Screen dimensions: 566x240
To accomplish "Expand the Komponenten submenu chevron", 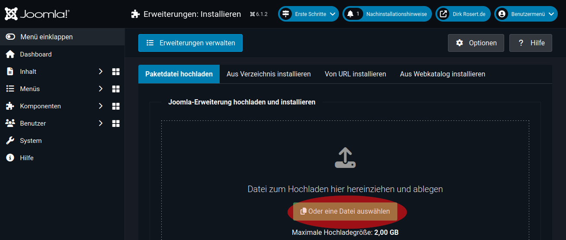I will click(x=101, y=106).
